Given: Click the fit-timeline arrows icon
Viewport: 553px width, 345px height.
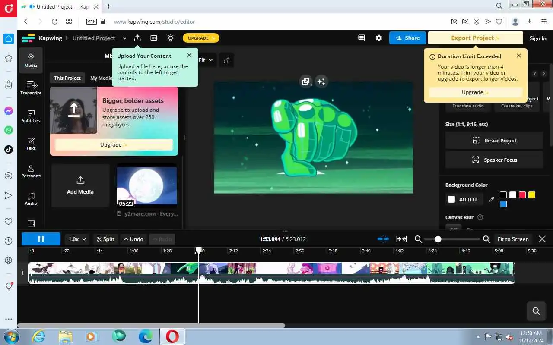Looking at the screenshot, I should pyautogui.click(x=402, y=239).
